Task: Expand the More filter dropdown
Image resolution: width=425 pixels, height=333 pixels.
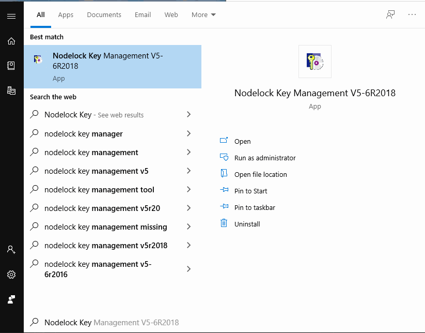Action: tap(203, 15)
